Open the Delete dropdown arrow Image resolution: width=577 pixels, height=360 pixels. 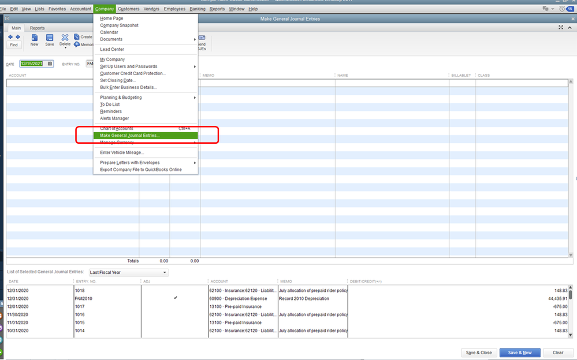point(65,47)
